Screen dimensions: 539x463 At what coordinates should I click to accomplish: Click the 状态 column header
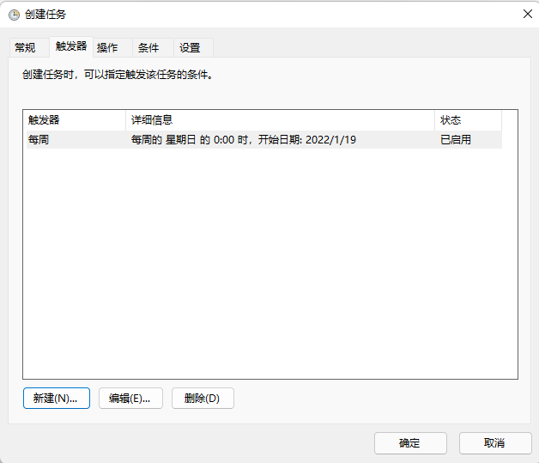coord(468,120)
